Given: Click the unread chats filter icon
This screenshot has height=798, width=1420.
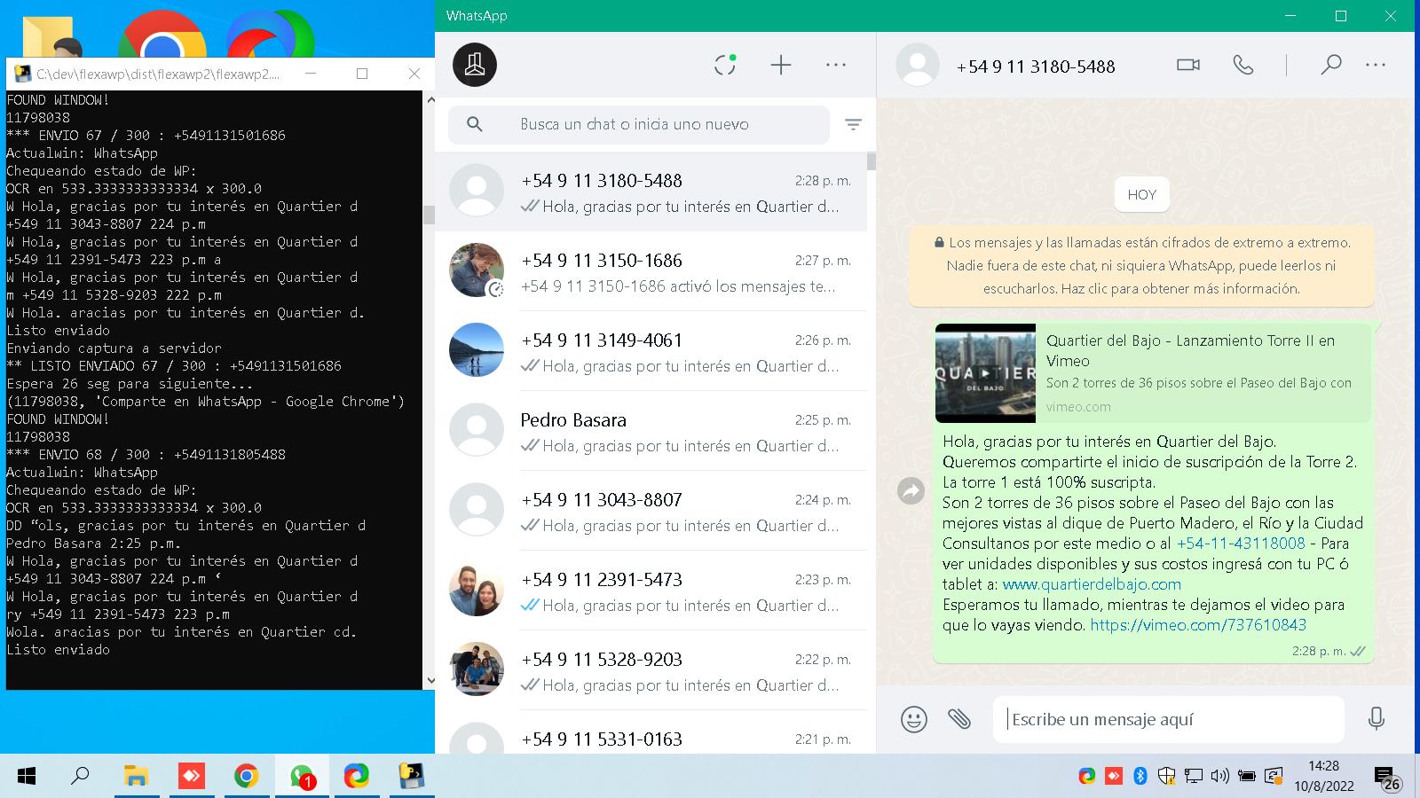Looking at the screenshot, I should 853,125.
